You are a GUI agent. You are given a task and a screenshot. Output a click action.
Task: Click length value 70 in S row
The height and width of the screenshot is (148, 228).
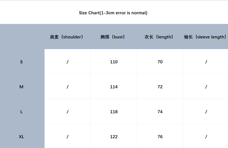[x=160, y=62]
